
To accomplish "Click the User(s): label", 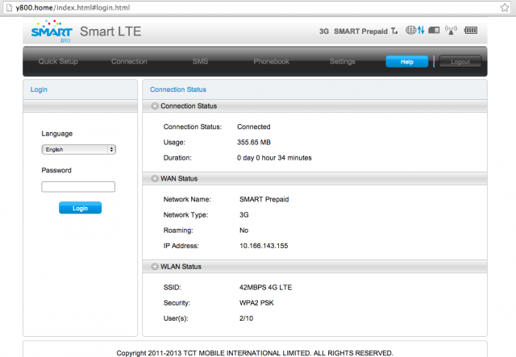I will tap(176, 318).
